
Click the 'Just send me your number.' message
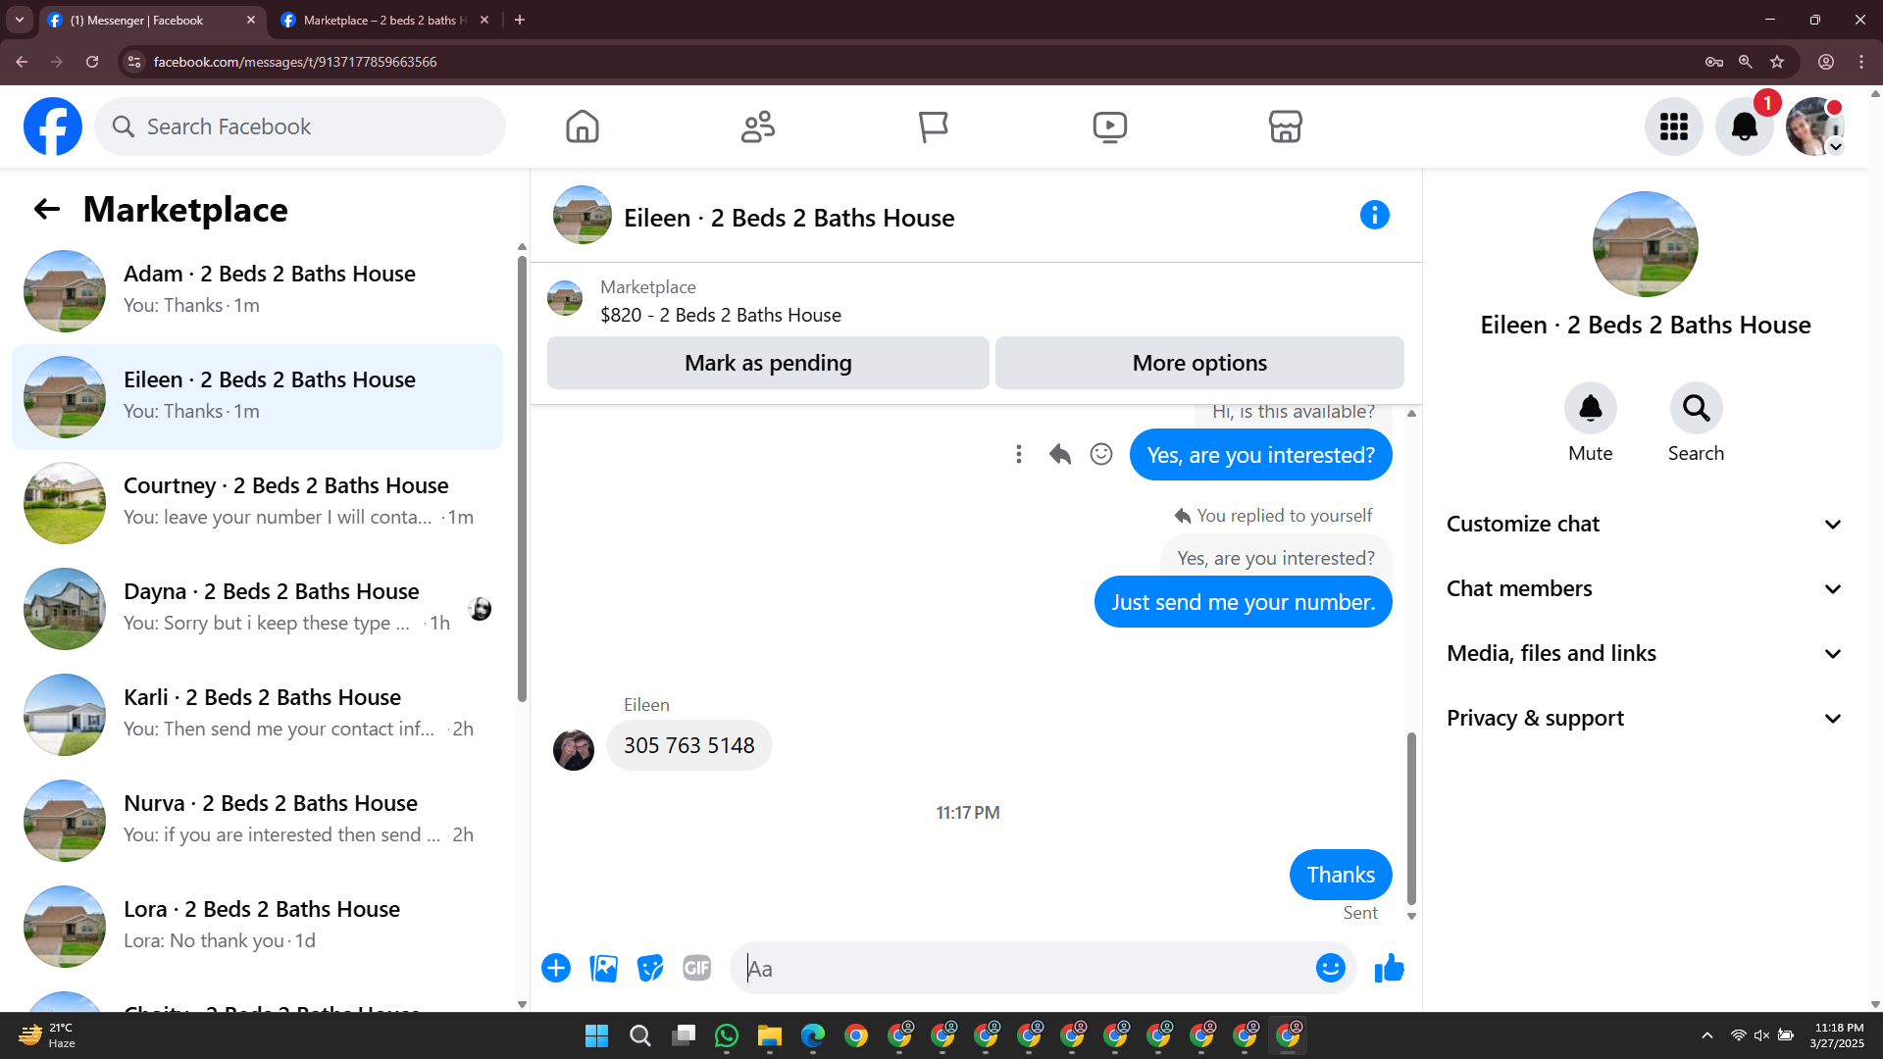point(1243,602)
